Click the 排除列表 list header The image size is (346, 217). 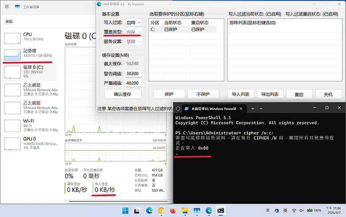(x=252, y=23)
